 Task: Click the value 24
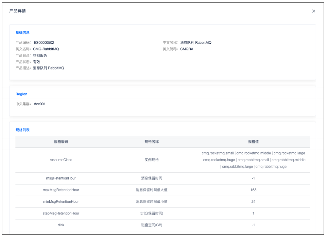pos(253,201)
